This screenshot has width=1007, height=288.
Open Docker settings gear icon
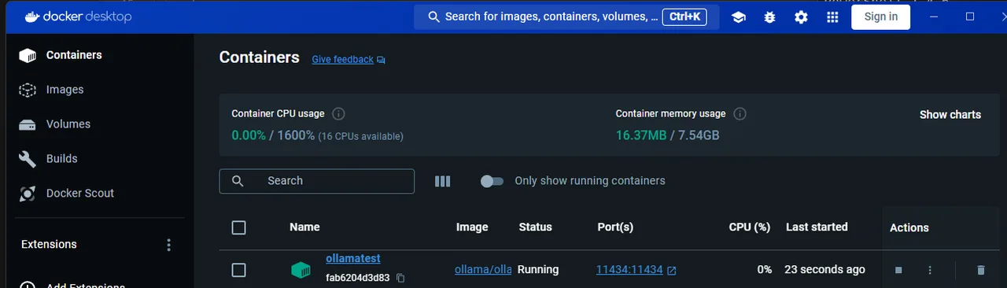coord(801,17)
